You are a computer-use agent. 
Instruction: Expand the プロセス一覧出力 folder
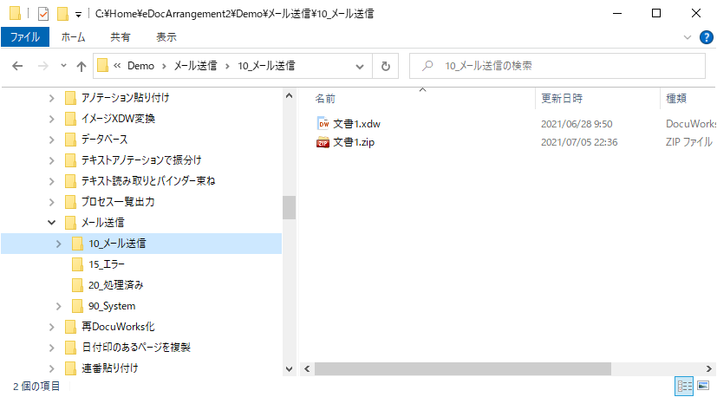tap(52, 202)
